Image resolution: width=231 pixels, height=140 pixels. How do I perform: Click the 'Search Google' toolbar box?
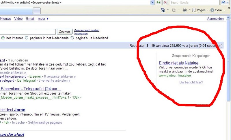(195, 2)
